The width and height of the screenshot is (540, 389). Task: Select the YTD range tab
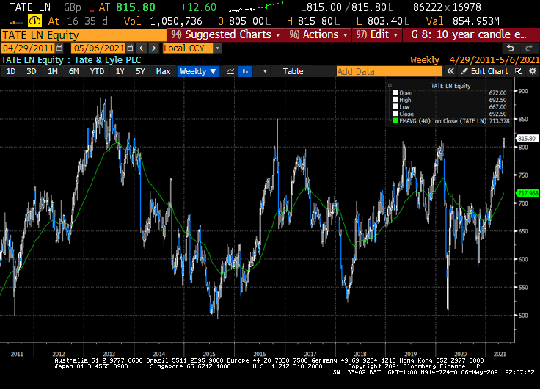97,71
